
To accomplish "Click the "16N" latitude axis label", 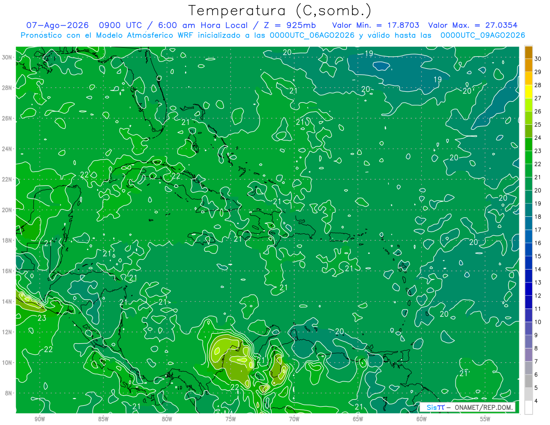I will (7, 271).
